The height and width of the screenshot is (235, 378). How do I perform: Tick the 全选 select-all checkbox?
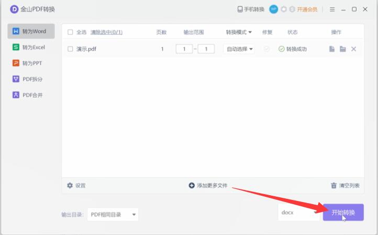click(70, 32)
